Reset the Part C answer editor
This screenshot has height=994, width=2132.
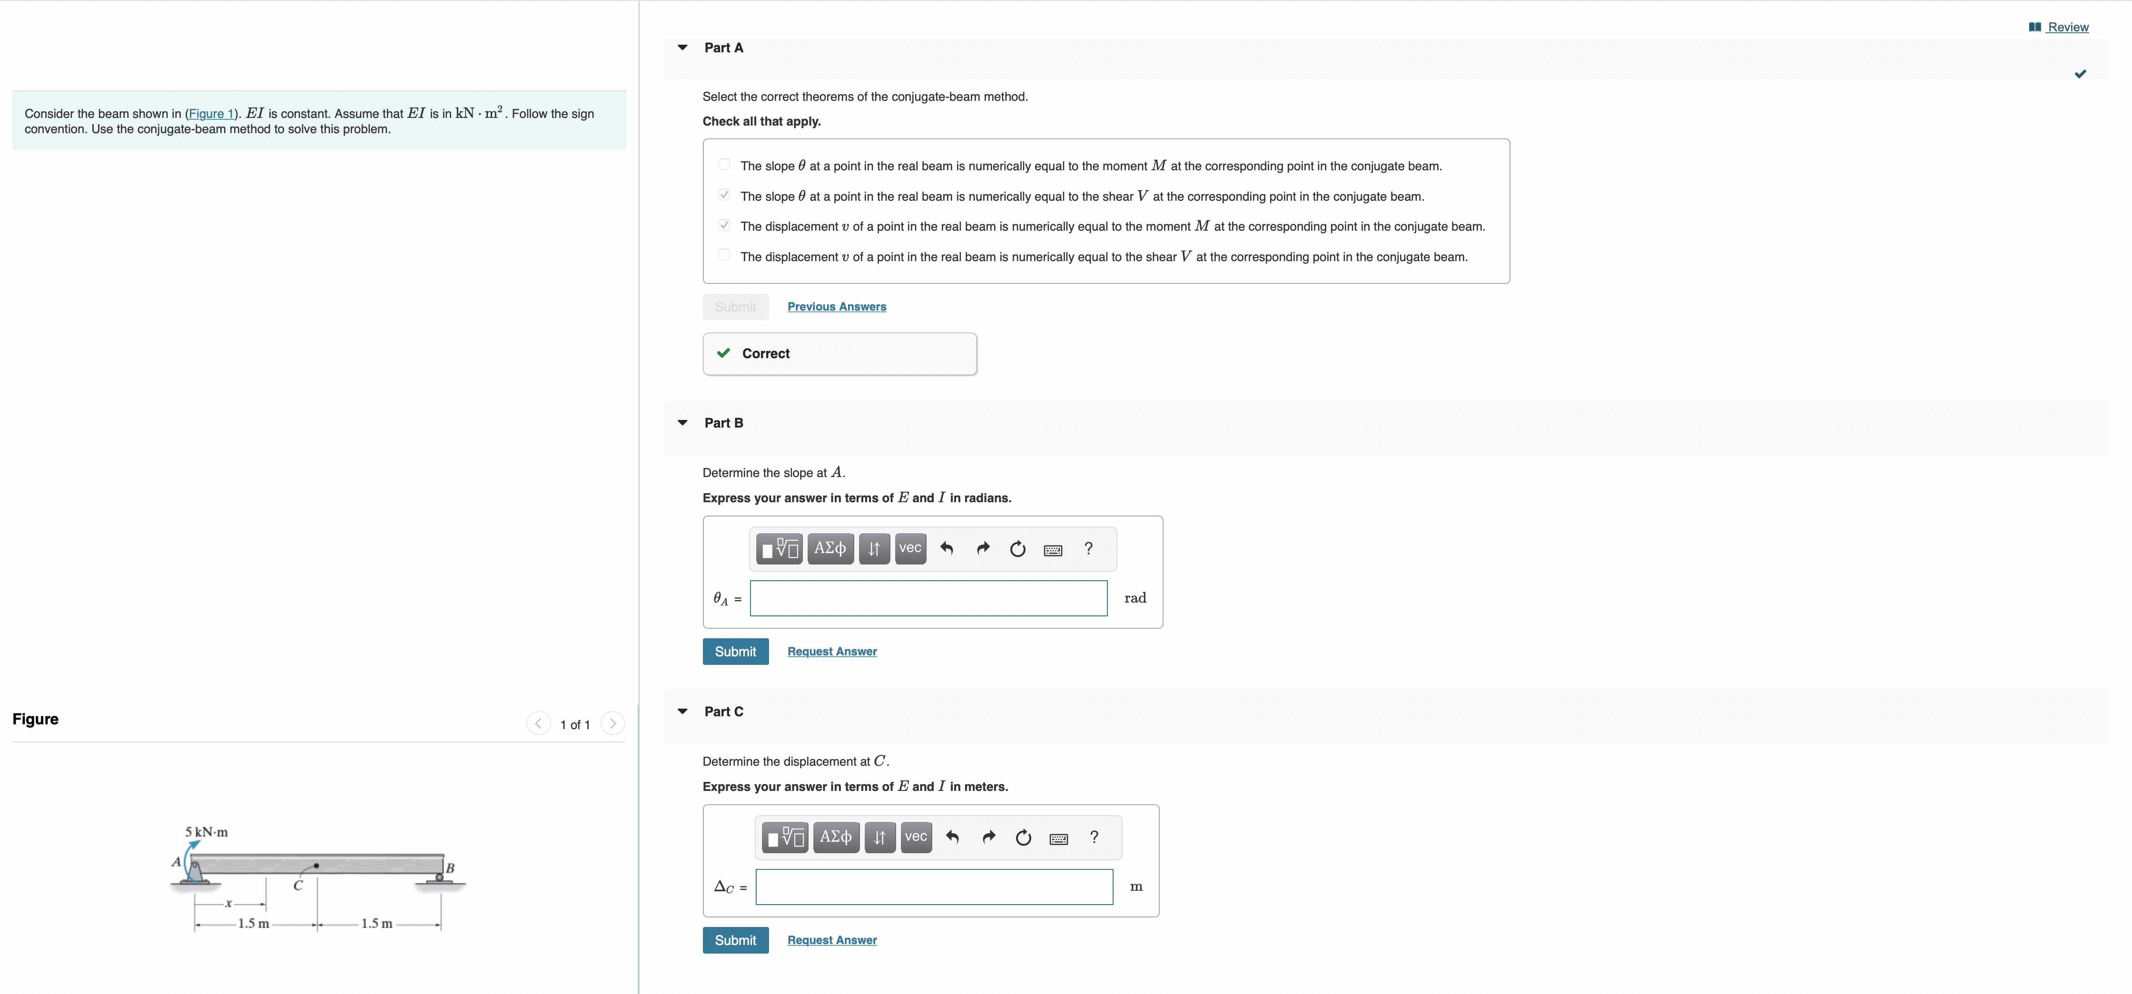tap(1023, 838)
